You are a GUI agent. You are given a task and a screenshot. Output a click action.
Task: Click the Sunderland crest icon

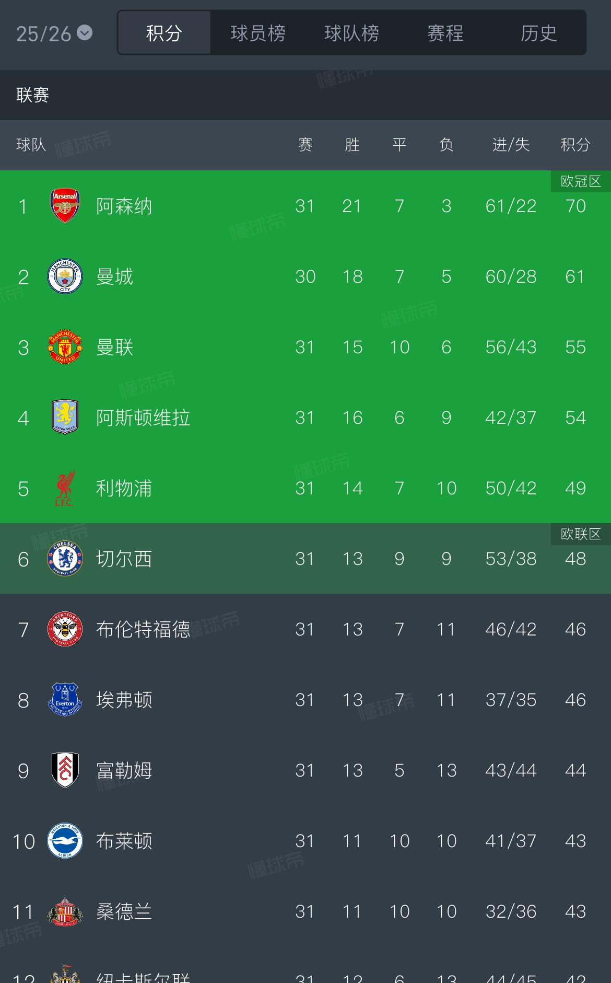click(x=65, y=911)
